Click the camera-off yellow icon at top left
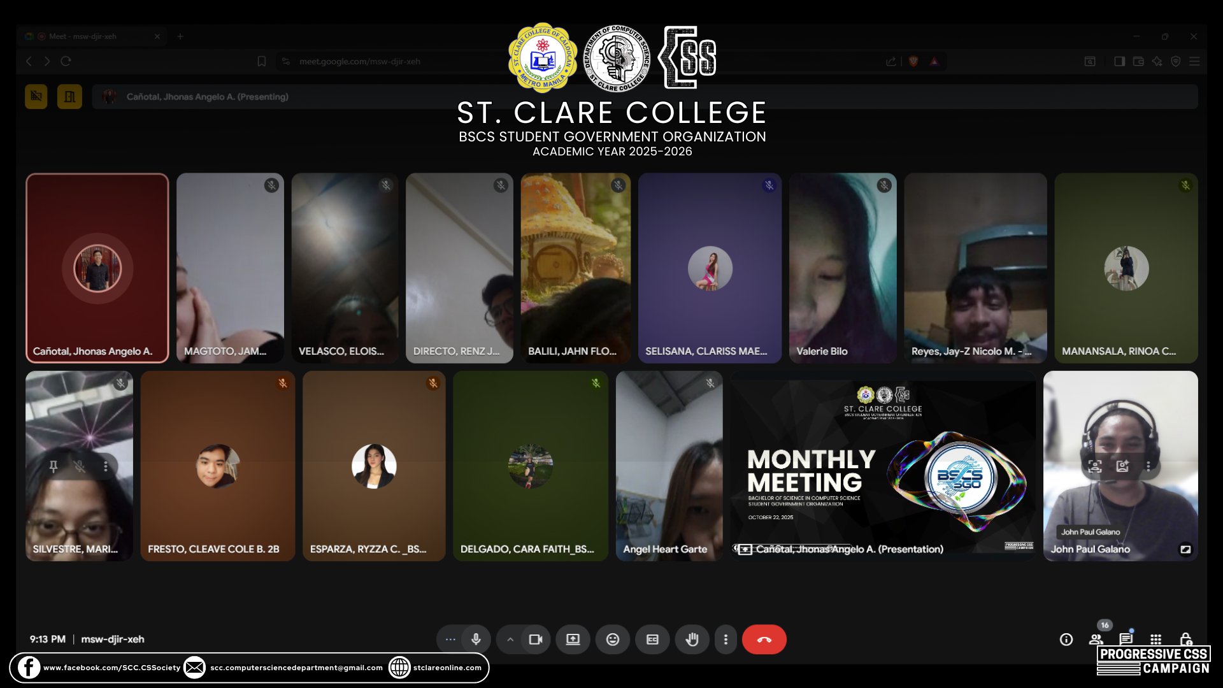 tap(36, 97)
